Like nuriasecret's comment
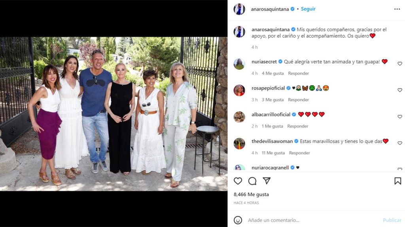Image resolution: width=405 pixels, height=227 pixels. coord(400,63)
